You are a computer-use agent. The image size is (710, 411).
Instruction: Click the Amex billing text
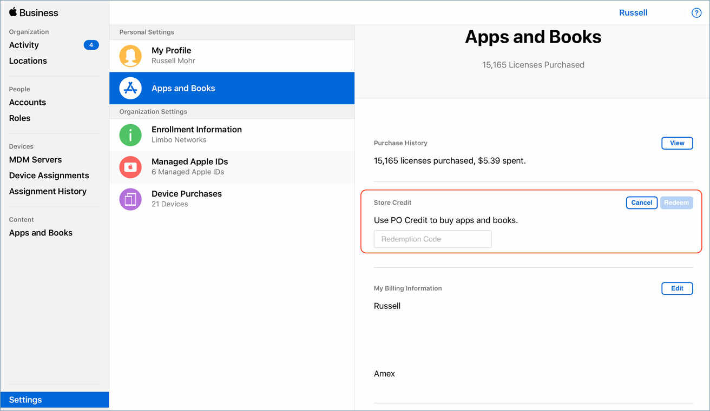click(384, 373)
